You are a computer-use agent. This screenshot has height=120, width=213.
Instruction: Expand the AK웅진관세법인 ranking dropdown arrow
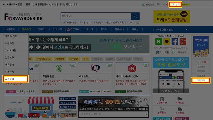pyautogui.click(x=187, y=29)
